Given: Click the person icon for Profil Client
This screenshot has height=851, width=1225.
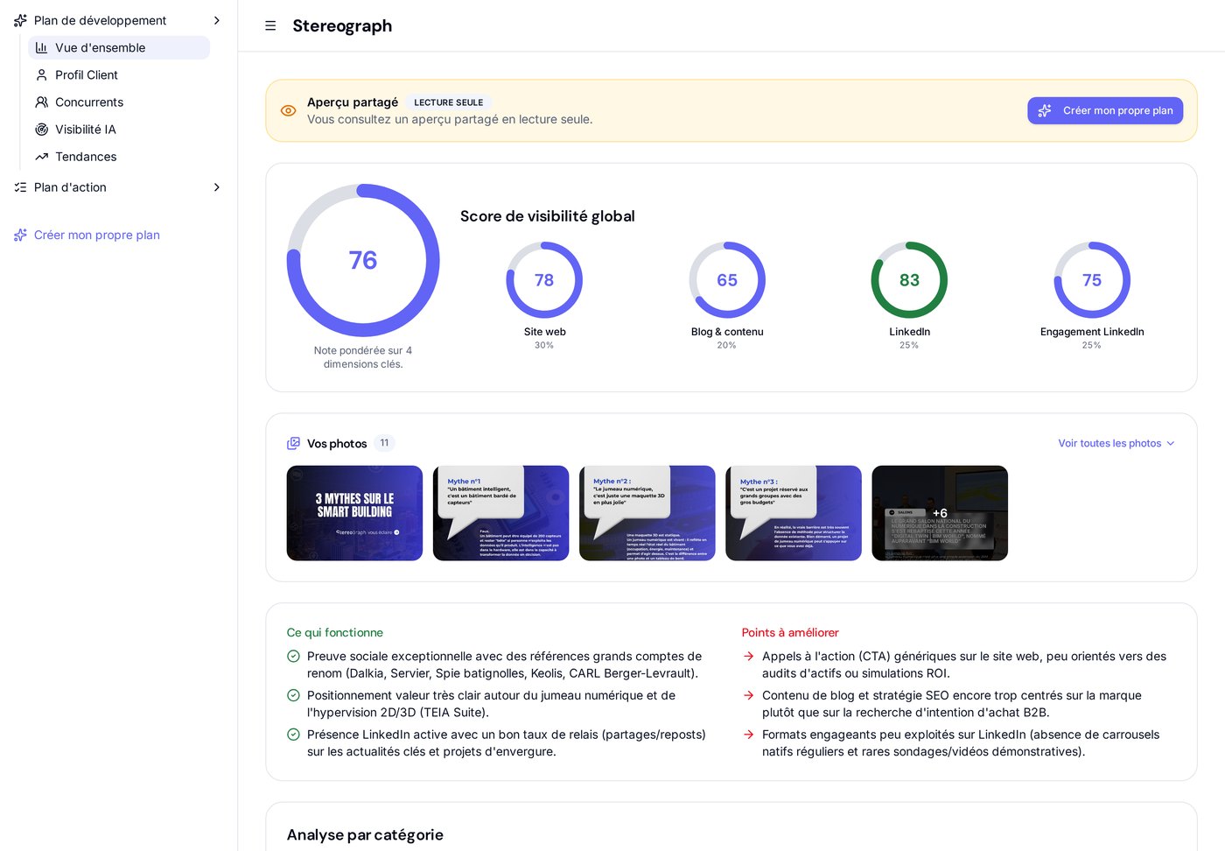Looking at the screenshot, I should click(41, 74).
